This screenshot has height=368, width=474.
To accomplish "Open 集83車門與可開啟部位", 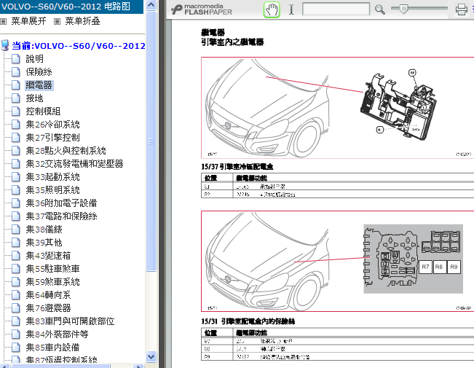I will tap(70, 321).
